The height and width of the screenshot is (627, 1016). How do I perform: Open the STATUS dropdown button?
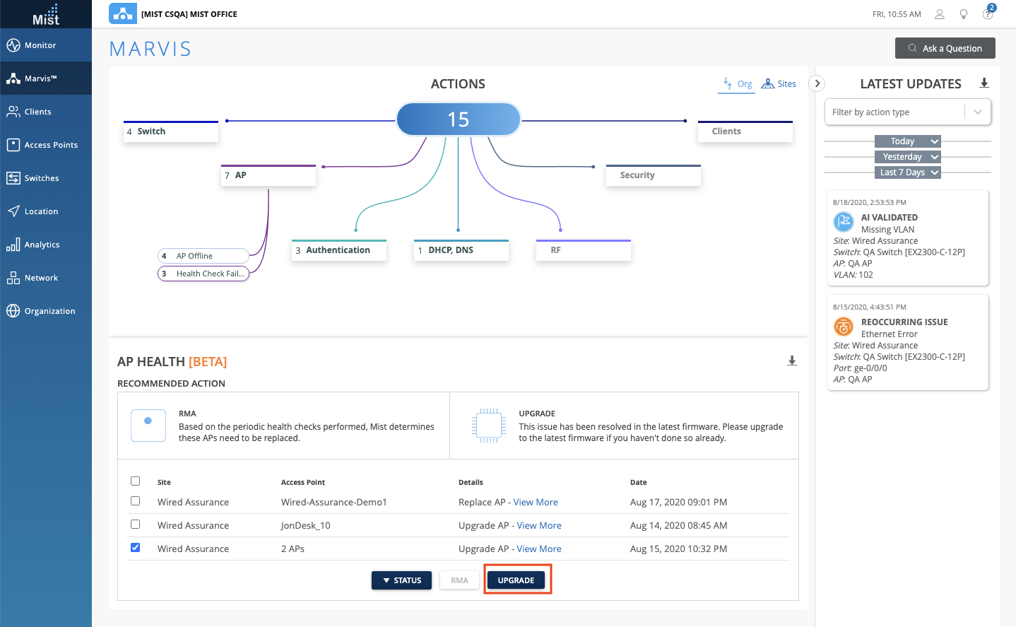click(x=401, y=580)
